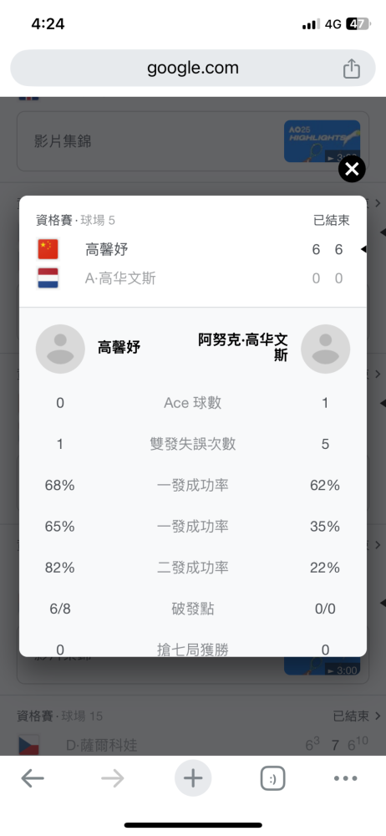Tap 高馨妤 player avatar

click(60, 349)
